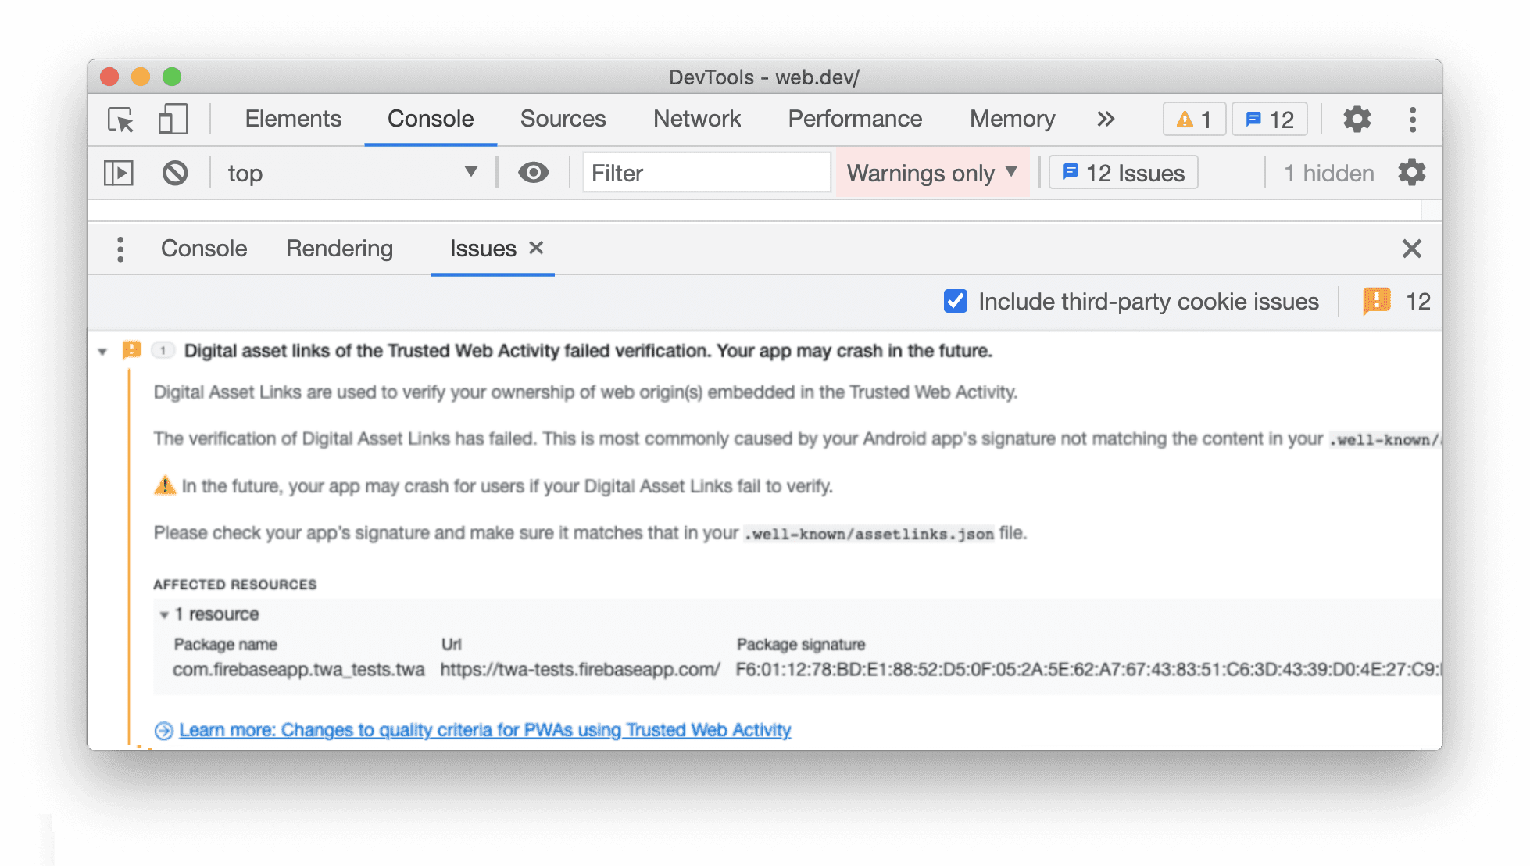Click the device toolbar toggle icon
Image resolution: width=1530 pixels, height=866 pixels.
173,118
